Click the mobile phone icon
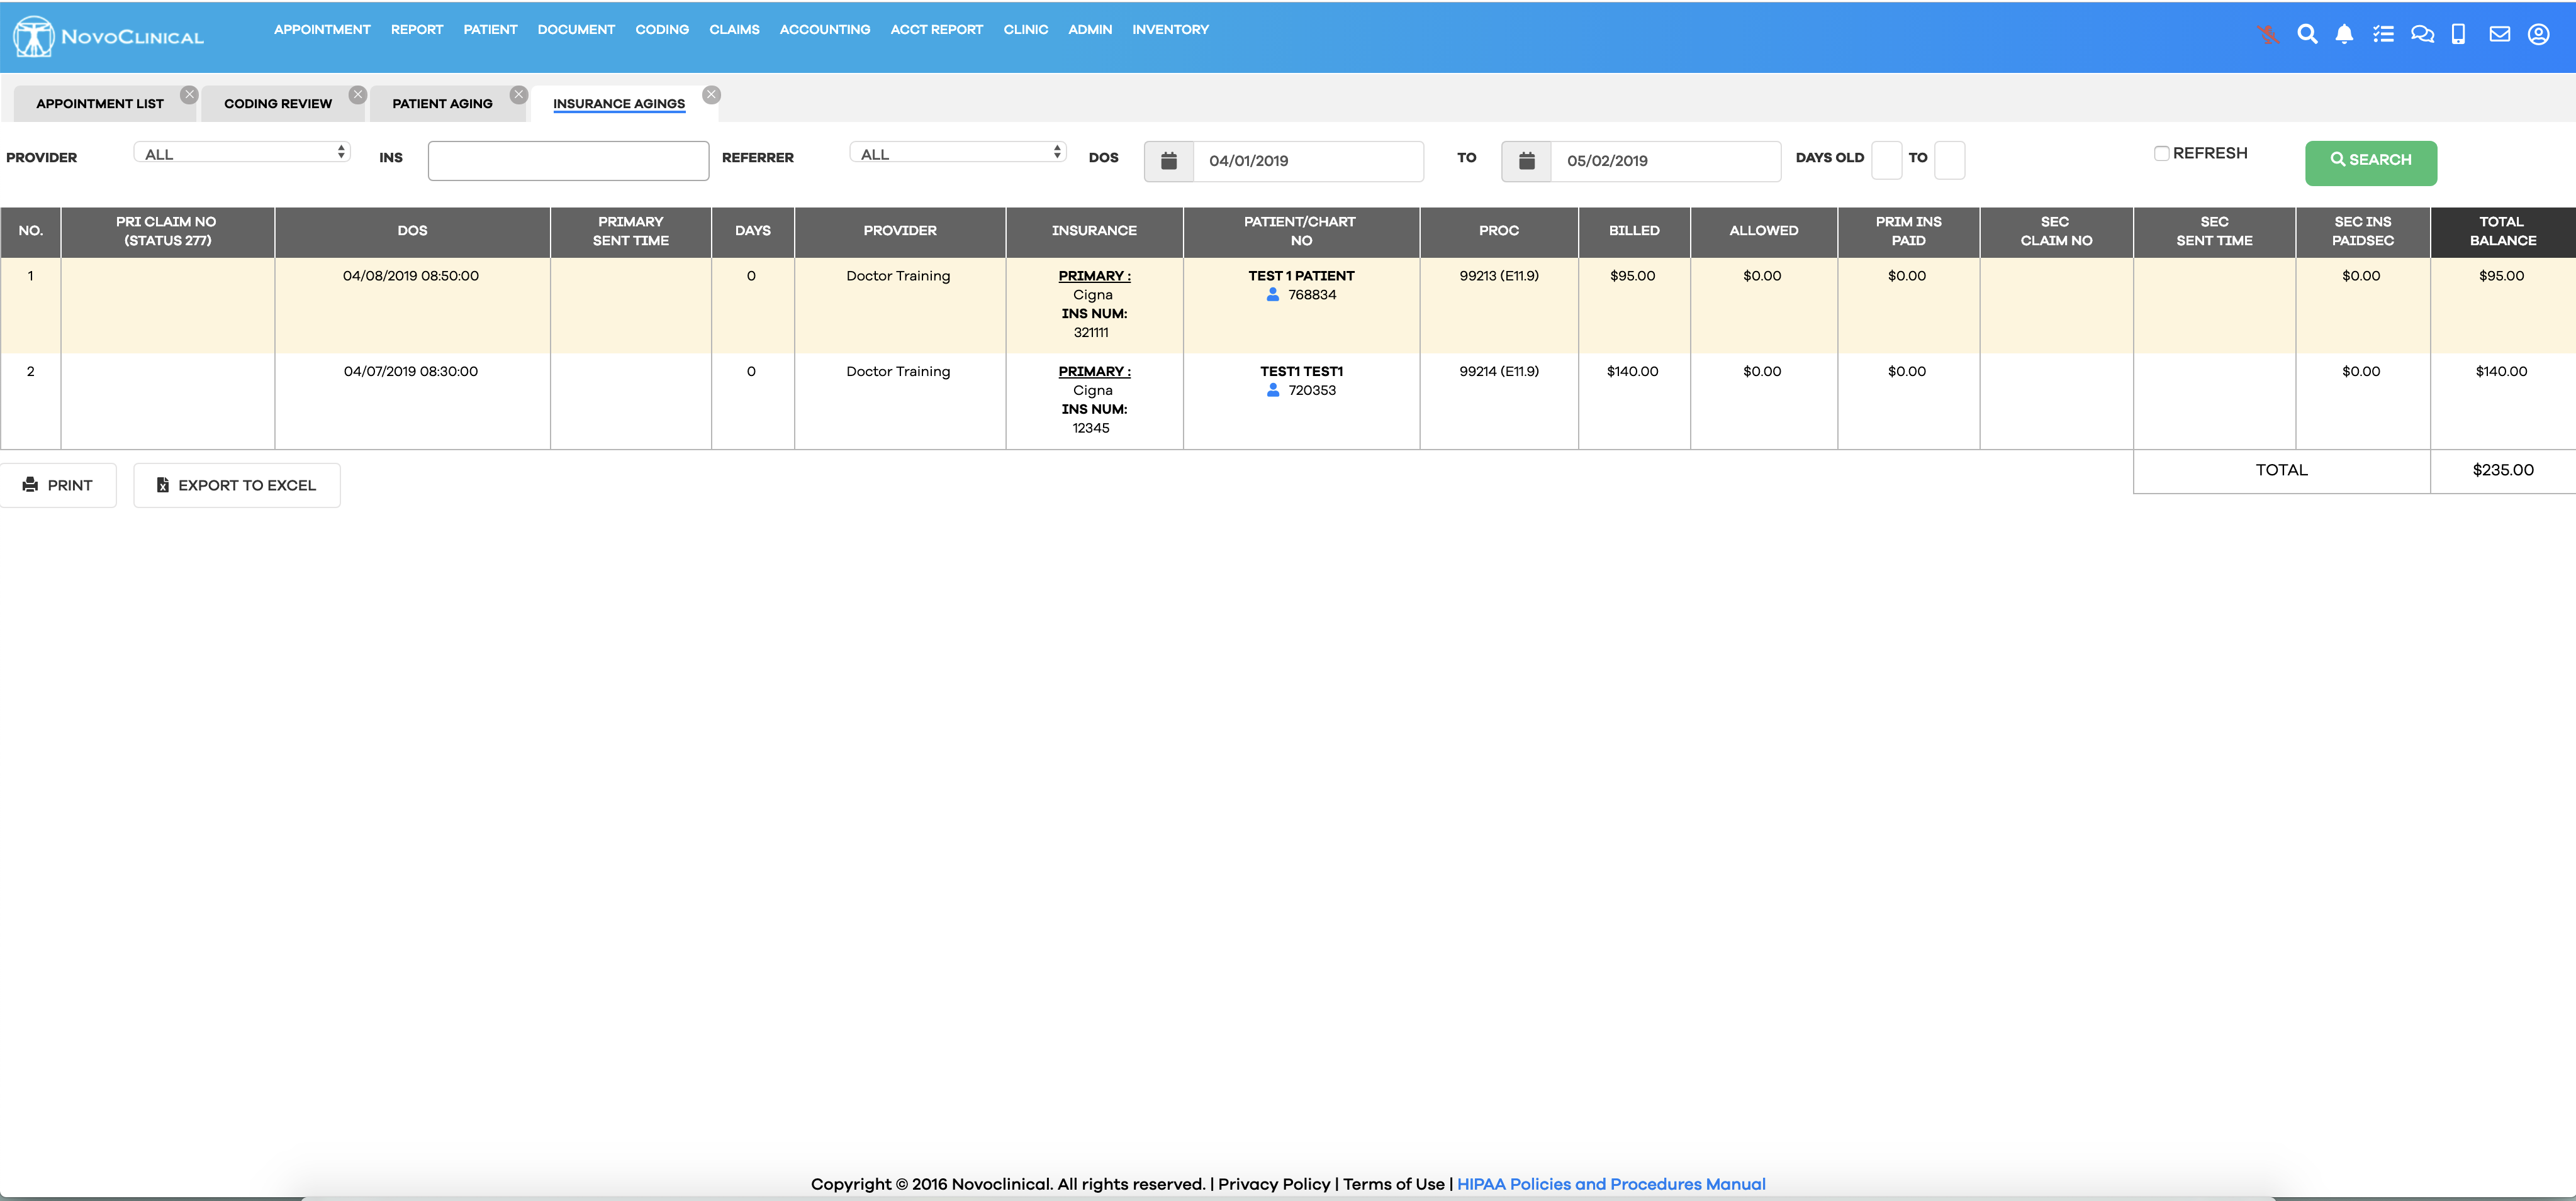 (x=2458, y=34)
